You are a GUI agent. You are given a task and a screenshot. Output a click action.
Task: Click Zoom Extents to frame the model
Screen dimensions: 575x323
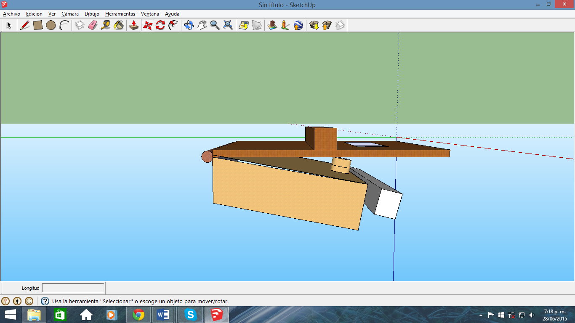228,25
